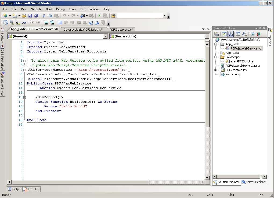This screenshot has width=274, height=198.
Task: Expand the PDFCreate.aspx tree node
Action: 216,70
